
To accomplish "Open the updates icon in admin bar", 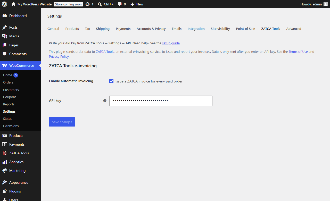I will pyautogui.click(x=87, y=4).
